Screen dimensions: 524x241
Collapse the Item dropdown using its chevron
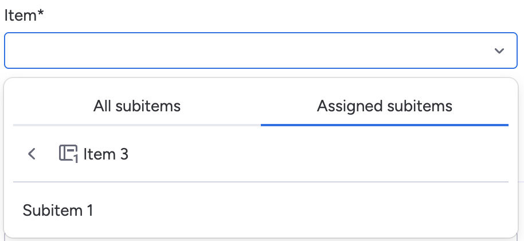pos(499,51)
